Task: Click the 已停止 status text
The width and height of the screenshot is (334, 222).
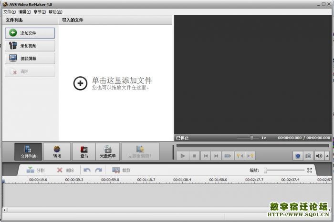Action: pyautogui.click(x=182, y=138)
